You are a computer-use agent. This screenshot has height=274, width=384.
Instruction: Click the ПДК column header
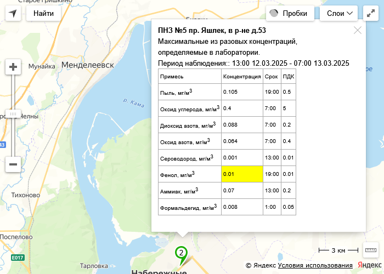[288, 77]
